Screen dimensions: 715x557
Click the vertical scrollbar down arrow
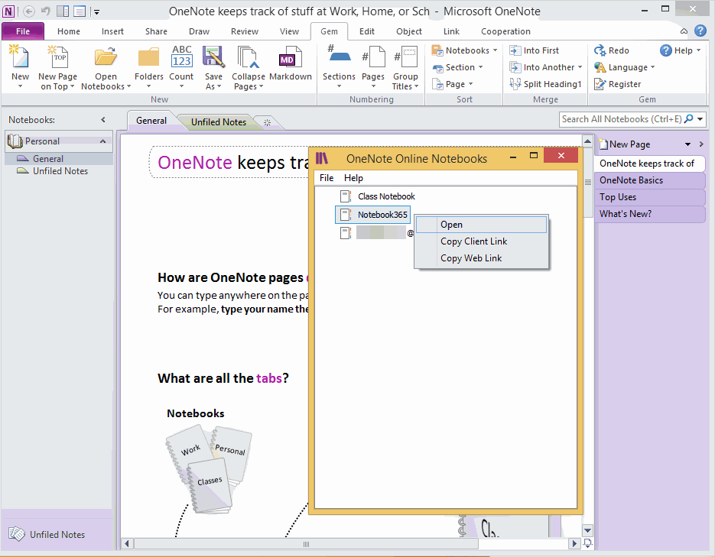(588, 530)
